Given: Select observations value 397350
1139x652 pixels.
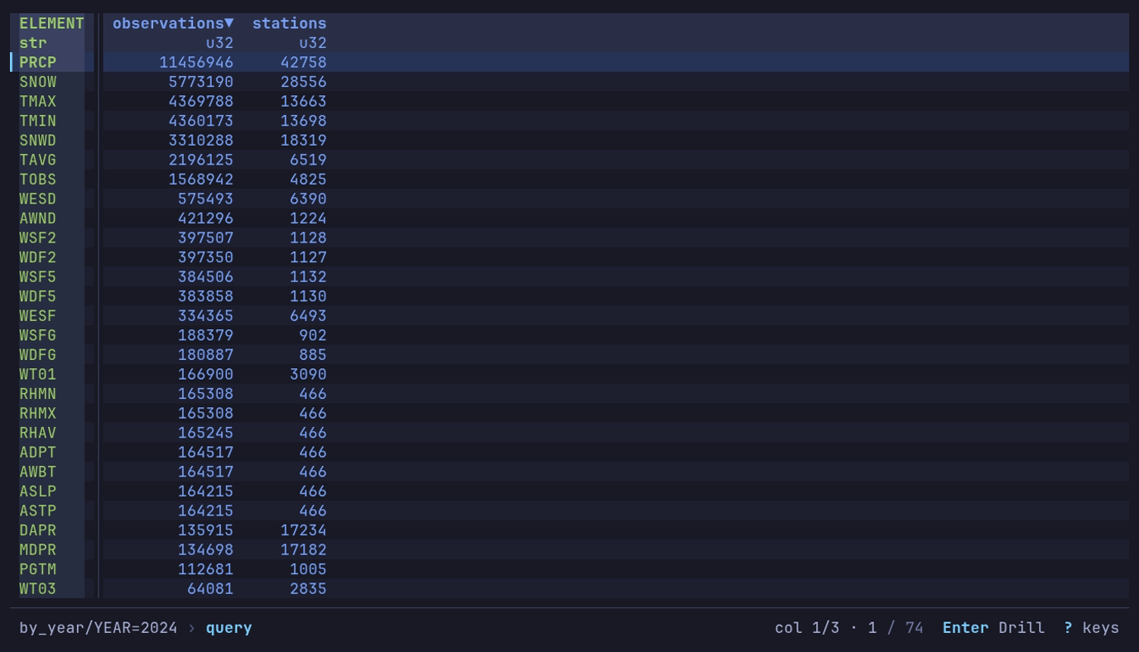Looking at the screenshot, I should (206, 257).
